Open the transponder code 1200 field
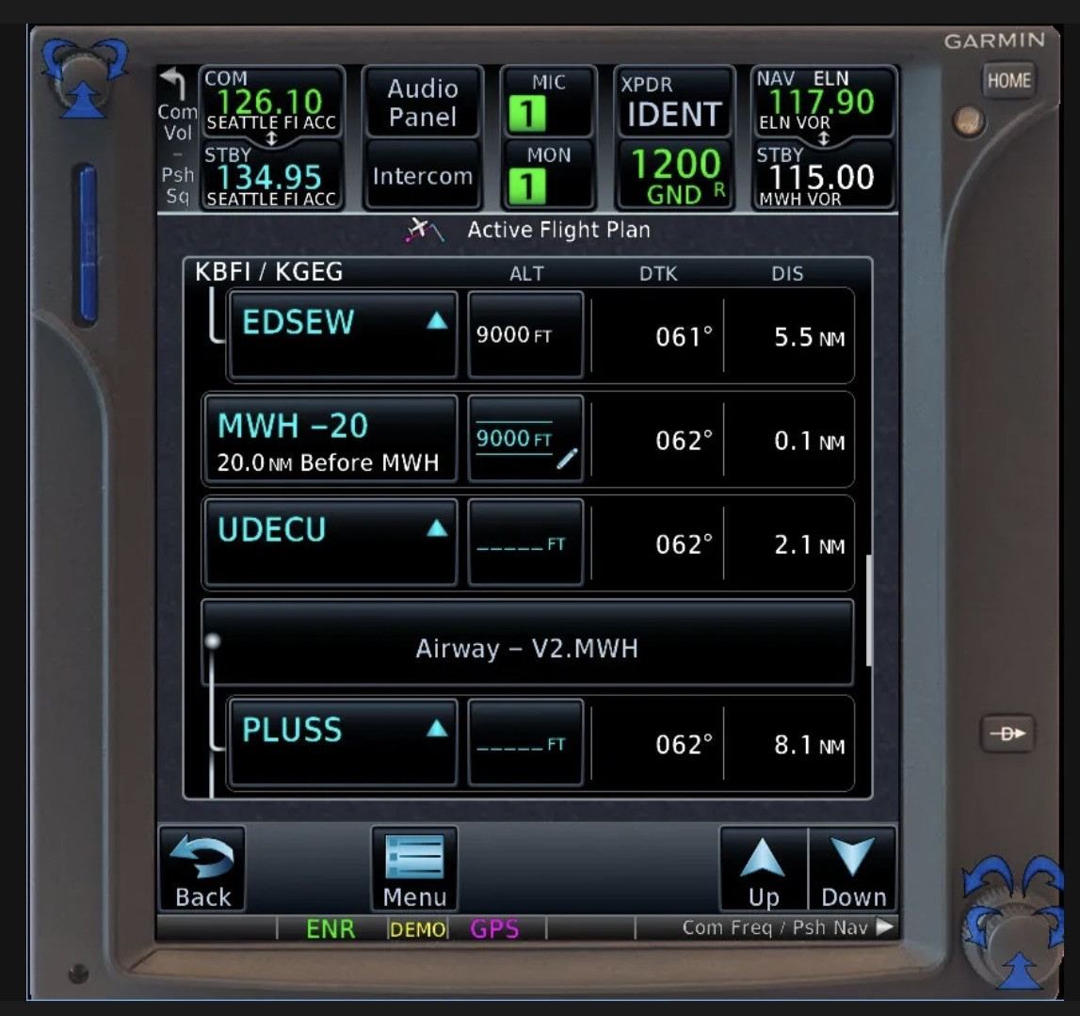1080x1016 pixels. [673, 176]
